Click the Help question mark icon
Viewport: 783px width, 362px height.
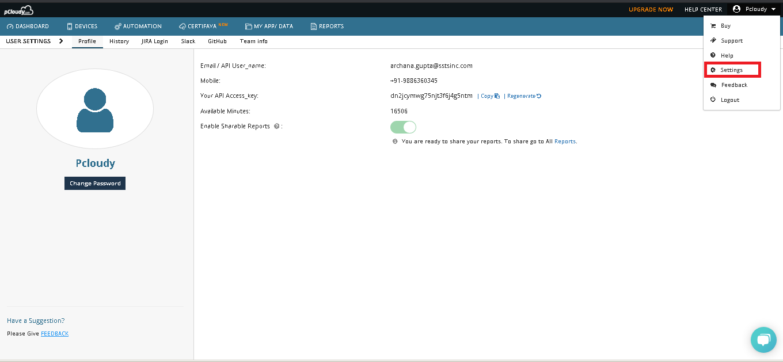coord(713,55)
